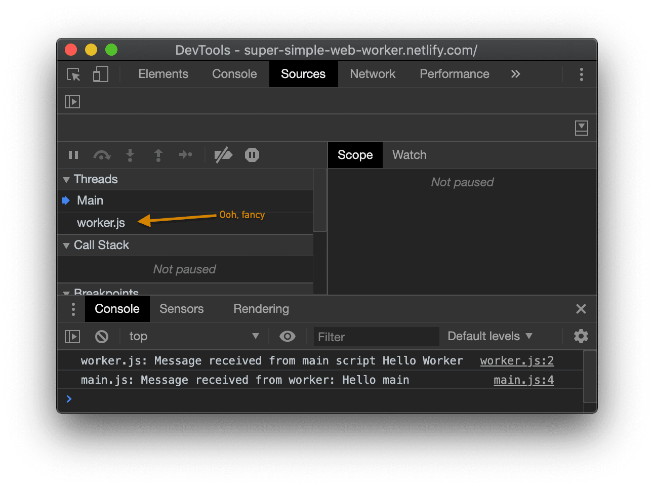Image resolution: width=654 pixels, height=488 pixels.
Task: Open console settings with the gear icon
Action: click(x=581, y=336)
